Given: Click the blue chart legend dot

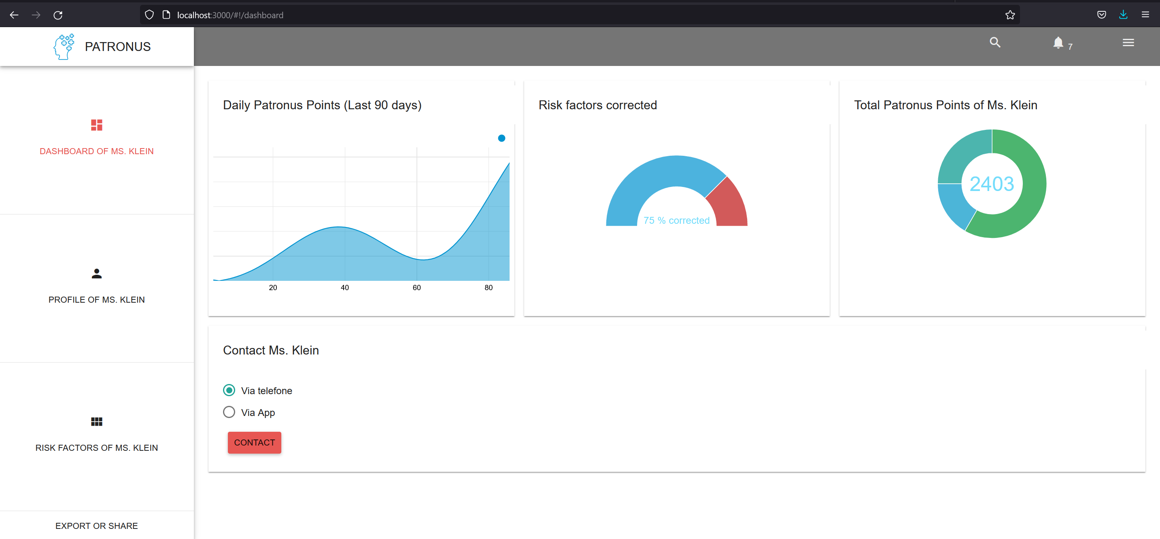Looking at the screenshot, I should coord(501,138).
